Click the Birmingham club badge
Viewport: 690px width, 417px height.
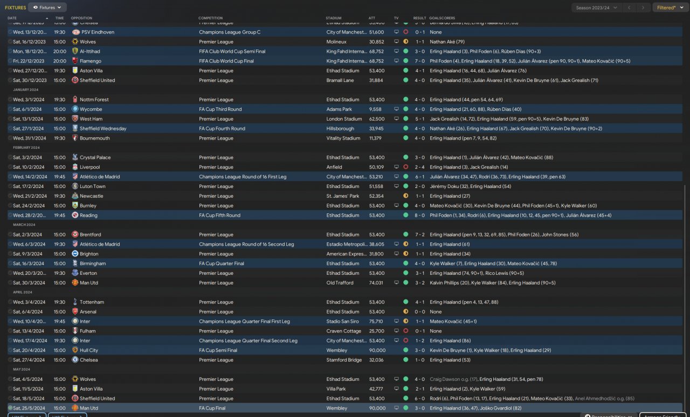pos(75,264)
